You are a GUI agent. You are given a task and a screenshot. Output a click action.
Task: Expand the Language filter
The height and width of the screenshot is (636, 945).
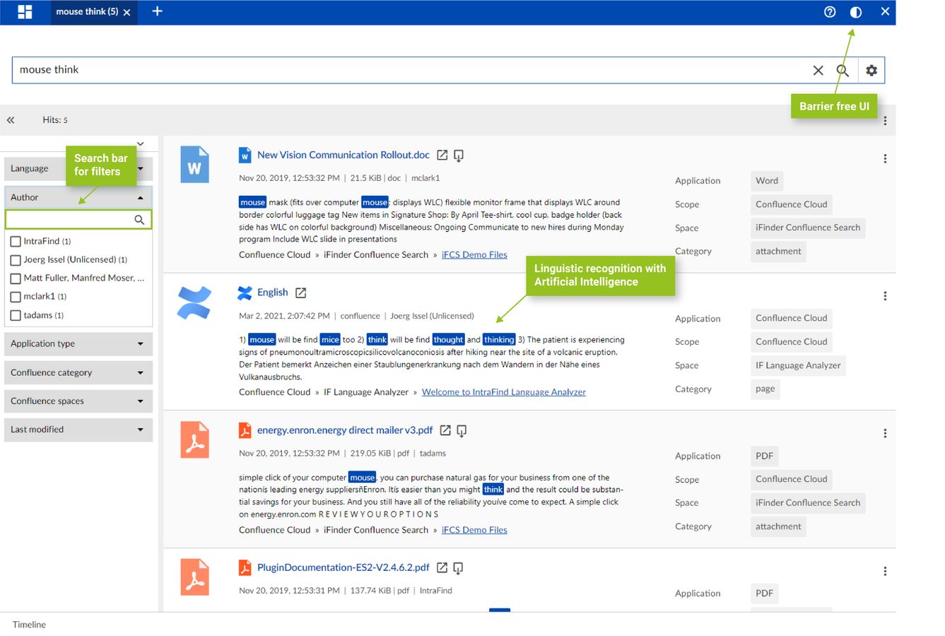78,169
